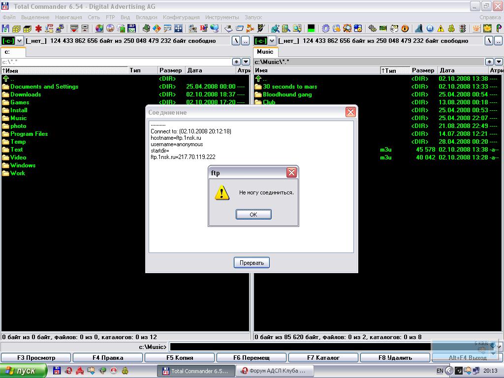Click the yellow flower toolbar icon
Image resolution: width=504 pixels, height=378 pixels.
tap(488, 29)
